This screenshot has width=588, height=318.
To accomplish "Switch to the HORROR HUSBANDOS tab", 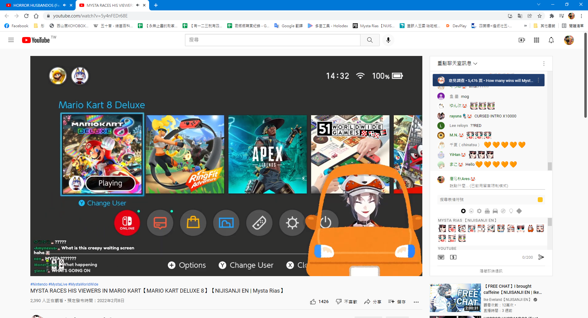I will (36, 5).
